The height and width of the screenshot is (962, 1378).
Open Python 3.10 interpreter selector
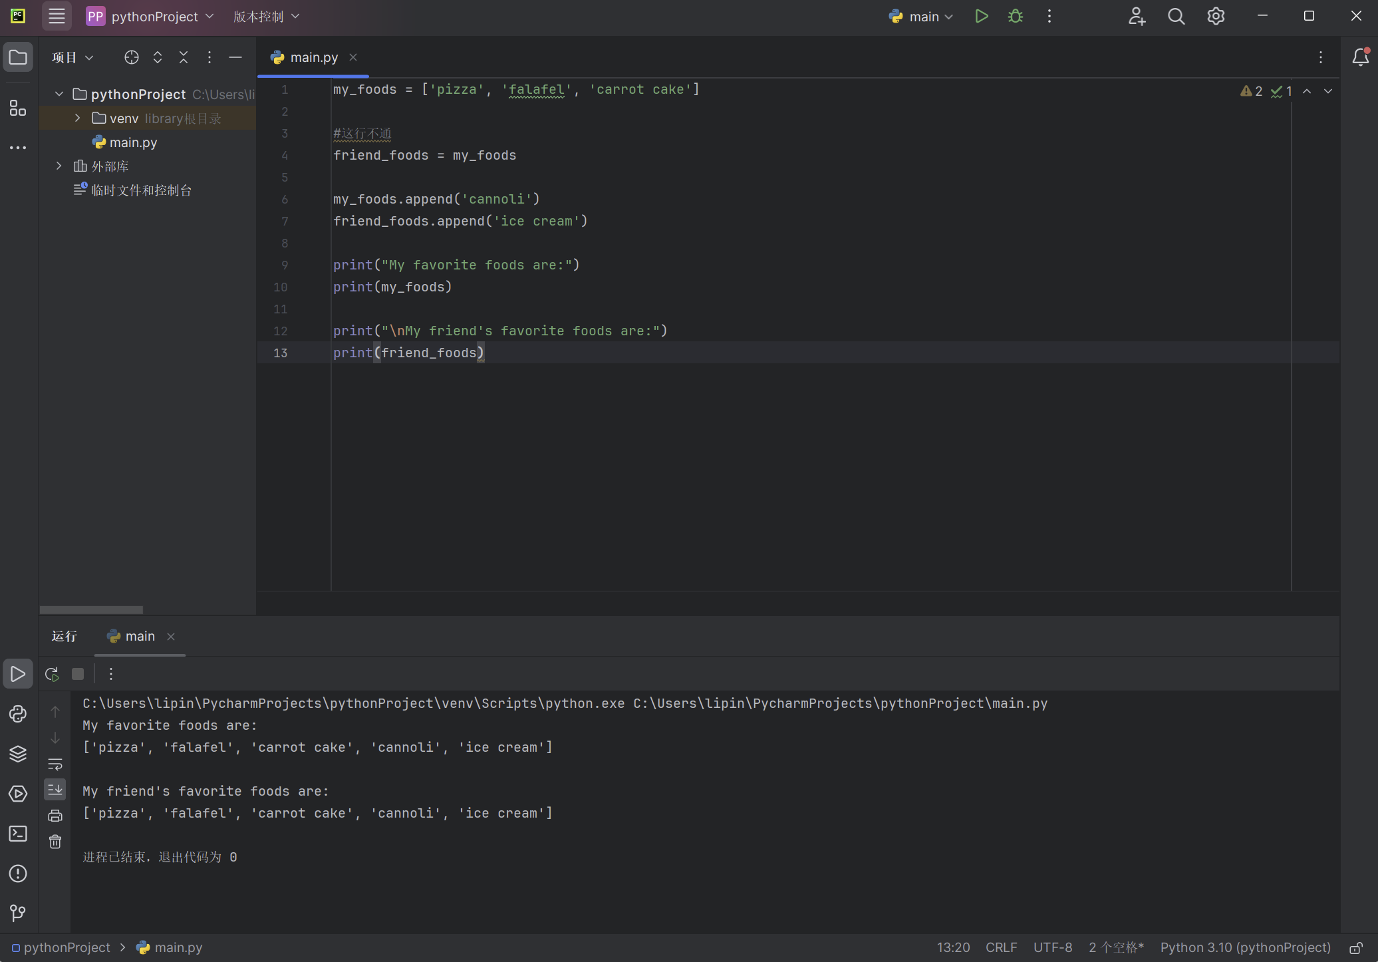coord(1245,947)
